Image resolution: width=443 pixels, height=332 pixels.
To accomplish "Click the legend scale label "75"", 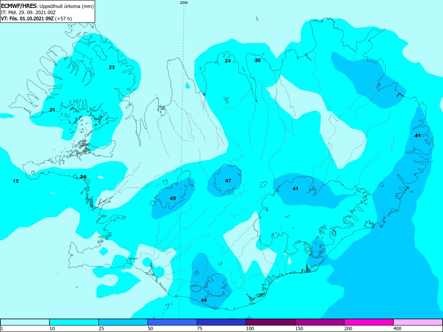I will [x=200, y=328].
